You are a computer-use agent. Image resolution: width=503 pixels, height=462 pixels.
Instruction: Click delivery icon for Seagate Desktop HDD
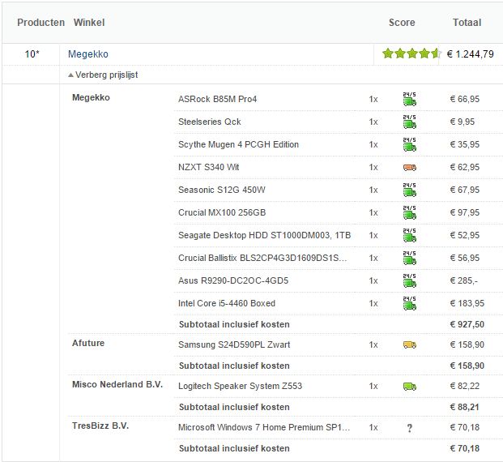(x=410, y=235)
